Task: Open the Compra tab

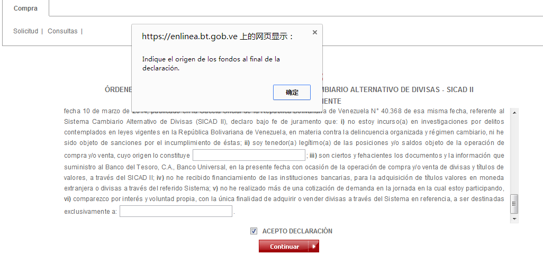Action: (25, 8)
